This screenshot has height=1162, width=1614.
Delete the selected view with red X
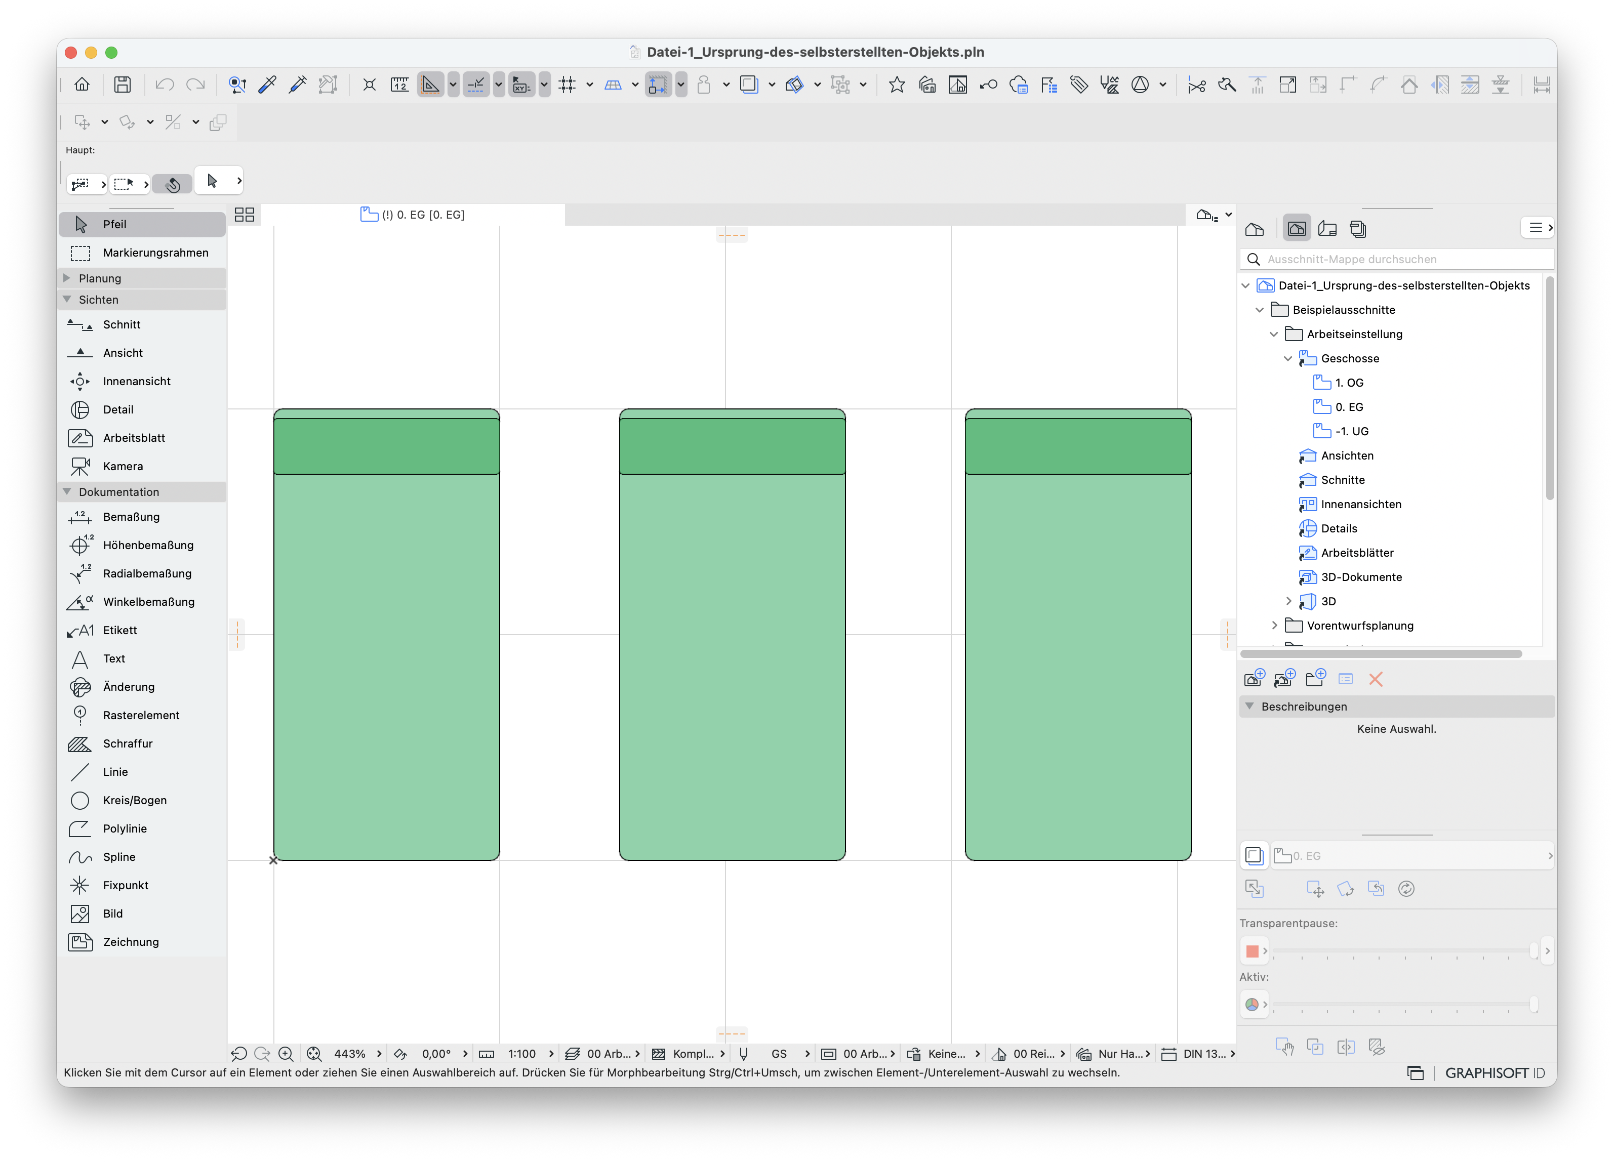[1376, 679]
